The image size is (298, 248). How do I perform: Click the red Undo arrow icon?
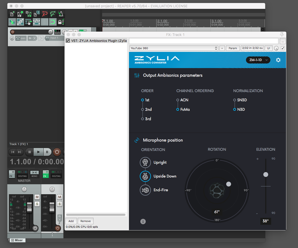tap(45, 14)
